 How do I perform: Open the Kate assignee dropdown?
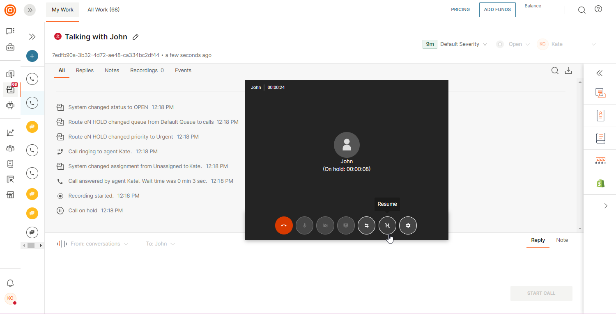coord(567,44)
